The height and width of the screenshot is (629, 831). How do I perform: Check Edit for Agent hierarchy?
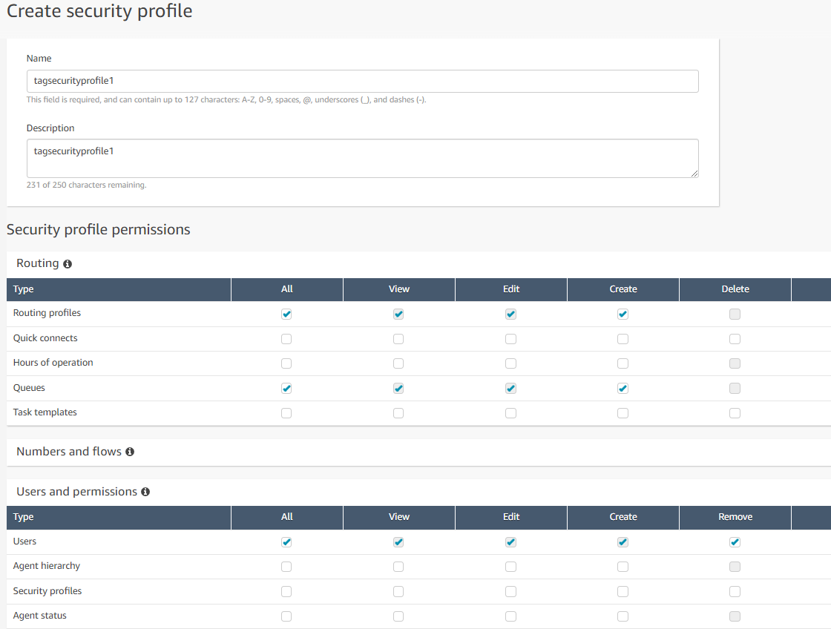tap(511, 567)
